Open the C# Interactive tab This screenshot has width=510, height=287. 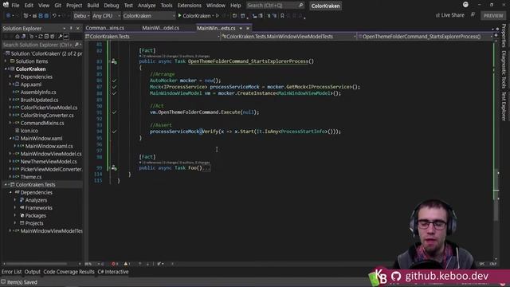pos(113,272)
